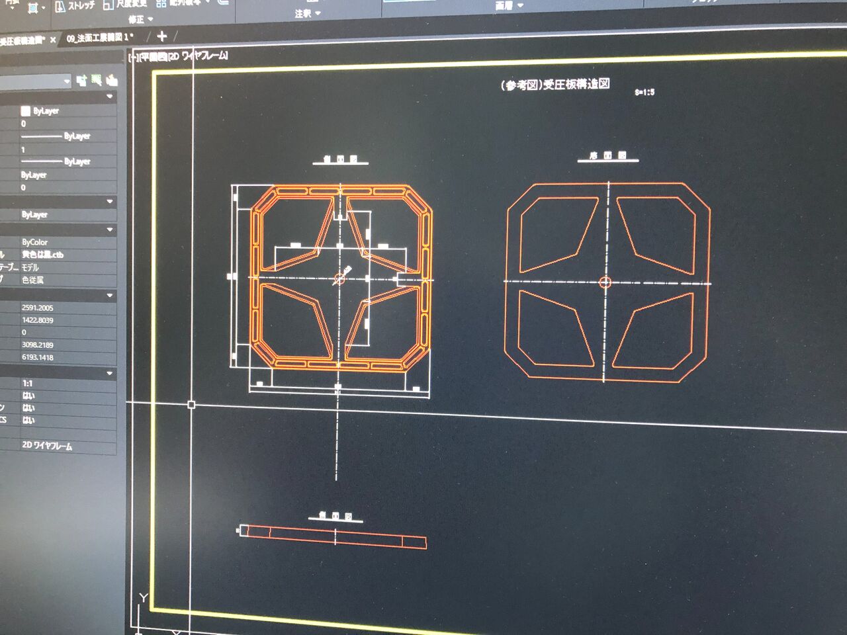Click the (参考図)受圧板構造図 title text in drawing
This screenshot has width=847, height=635.
coord(555,85)
